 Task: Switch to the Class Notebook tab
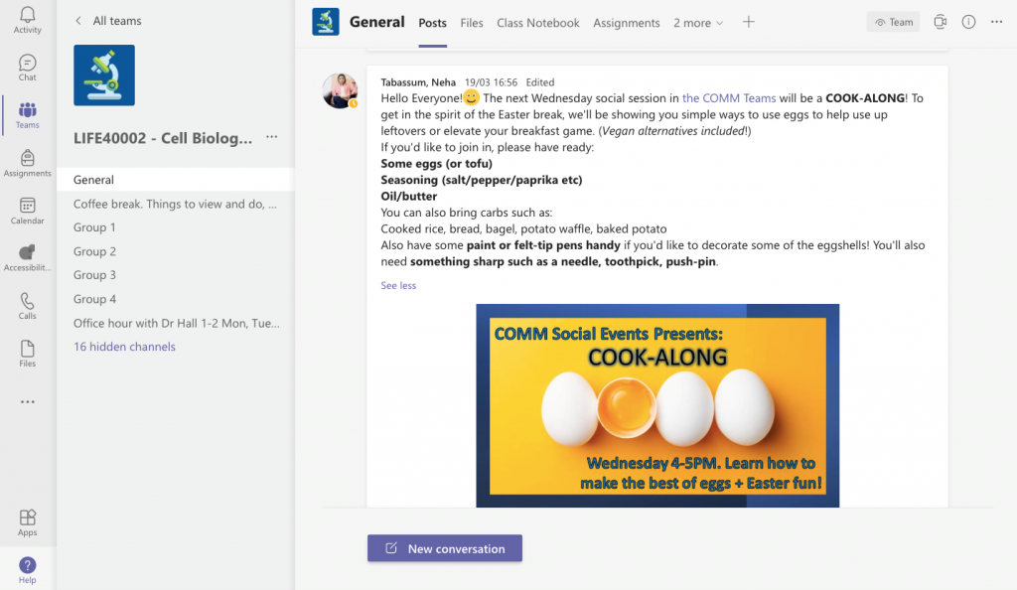coord(537,23)
